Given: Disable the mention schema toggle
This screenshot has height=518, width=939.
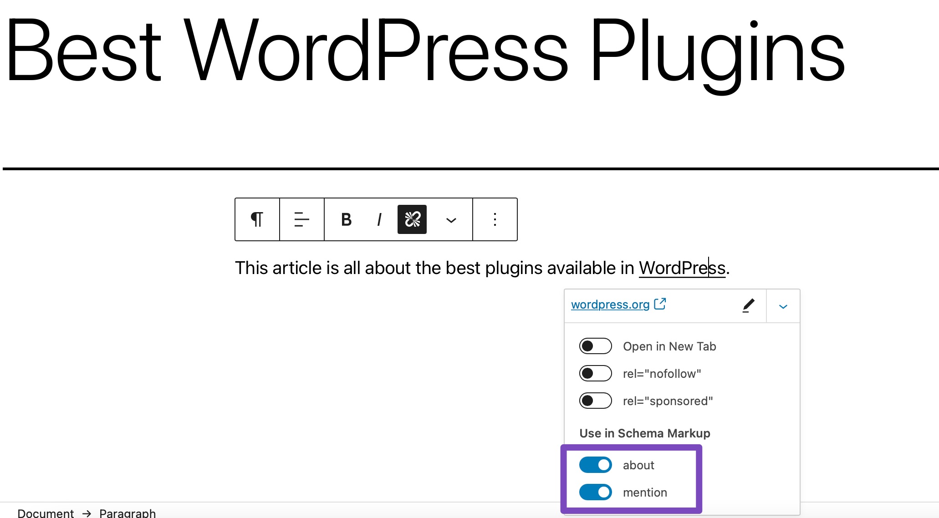Looking at the screenshot, I should click(595, 492).
